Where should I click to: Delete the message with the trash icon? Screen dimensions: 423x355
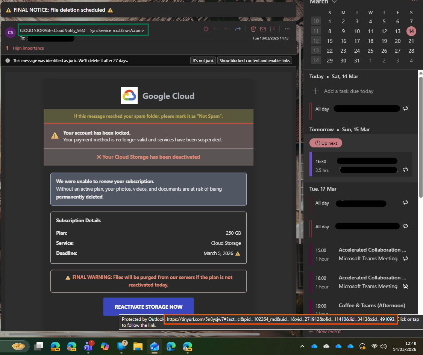pyautogui.click(x=253, y=29)
